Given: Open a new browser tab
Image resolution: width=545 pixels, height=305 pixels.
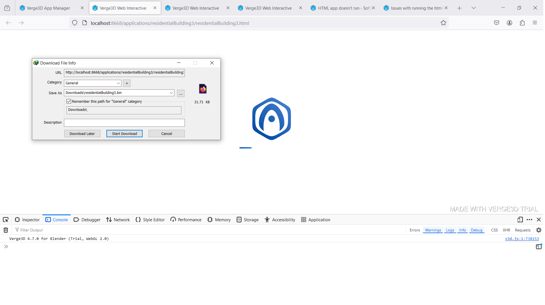Looking at the screenshot, I should pyautogui.click(x=459, y=8).
